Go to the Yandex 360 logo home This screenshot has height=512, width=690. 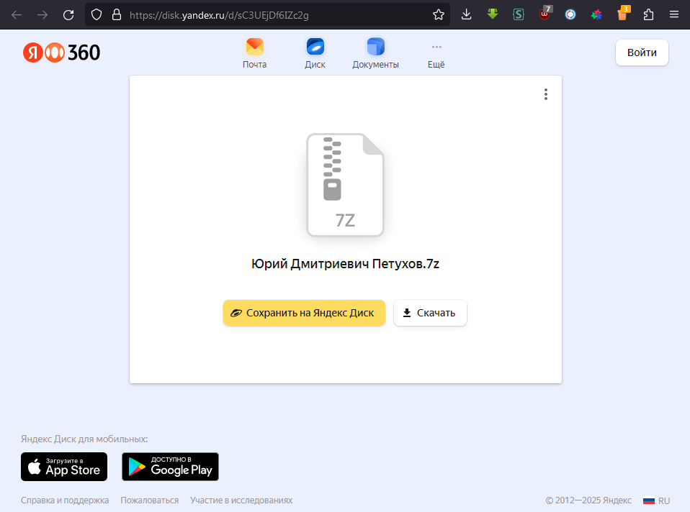(x=62, y=52)
